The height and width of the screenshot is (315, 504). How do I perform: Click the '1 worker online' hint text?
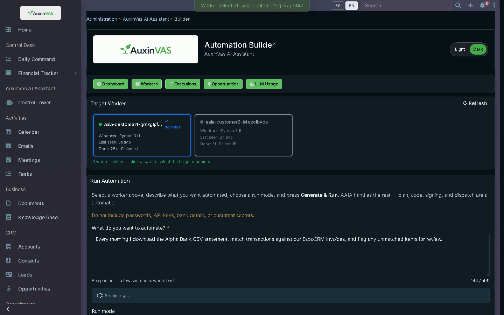coord(152,162)
